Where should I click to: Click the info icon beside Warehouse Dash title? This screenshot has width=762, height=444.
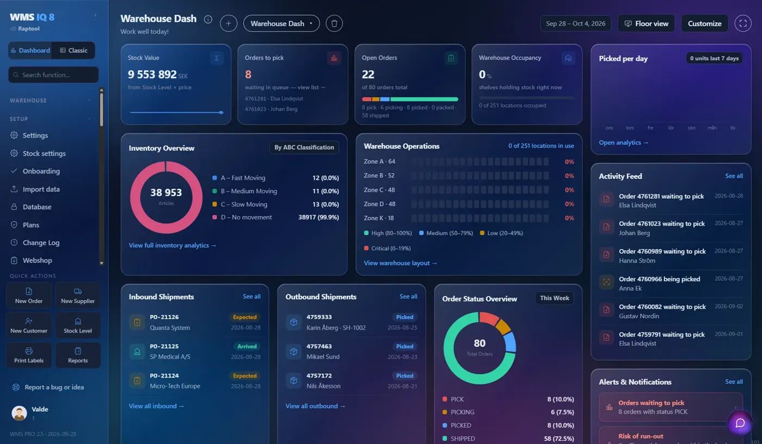(x=208, y=19)
